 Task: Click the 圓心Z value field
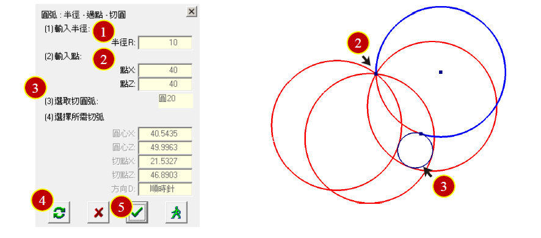pyautogui.click(x=165, y=148)
